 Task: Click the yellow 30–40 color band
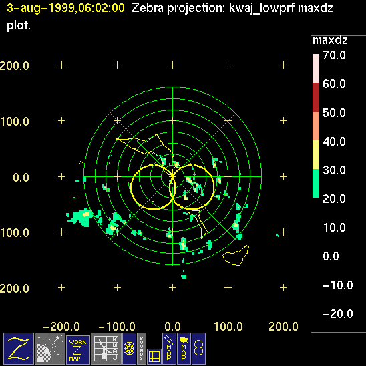316,154
